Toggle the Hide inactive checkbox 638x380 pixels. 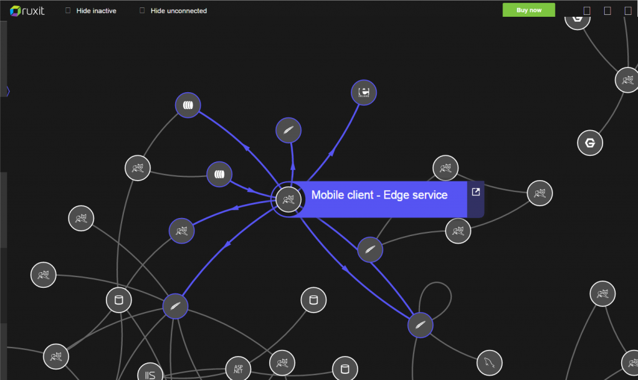tap(69, 11)
